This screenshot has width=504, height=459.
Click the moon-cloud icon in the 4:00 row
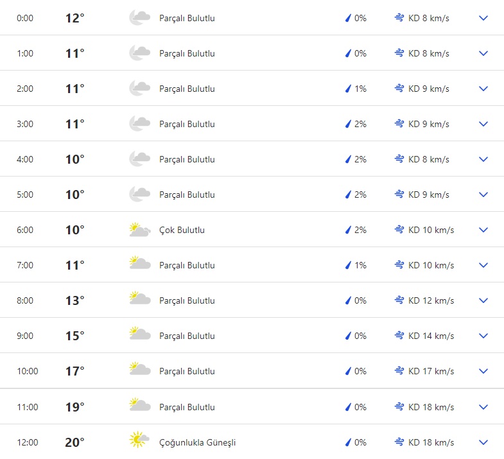pos(139,159)
